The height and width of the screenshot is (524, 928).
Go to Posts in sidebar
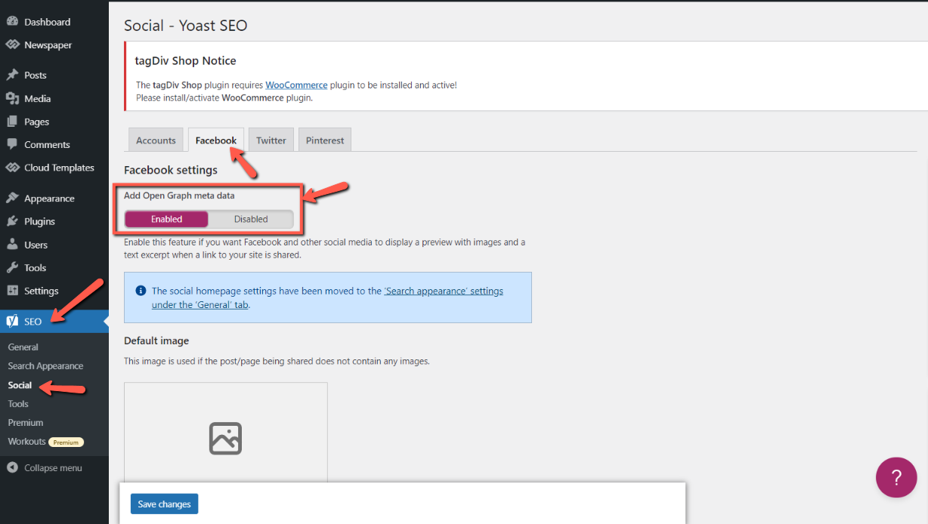[x=54, y=75]
